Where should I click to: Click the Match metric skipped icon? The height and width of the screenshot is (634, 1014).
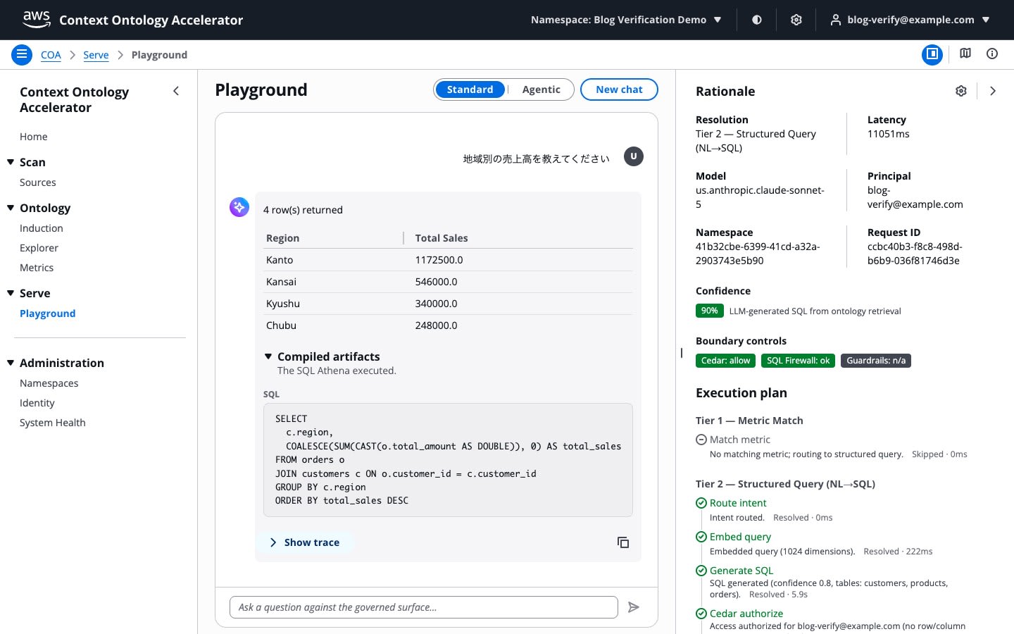[x=701, y=440]
